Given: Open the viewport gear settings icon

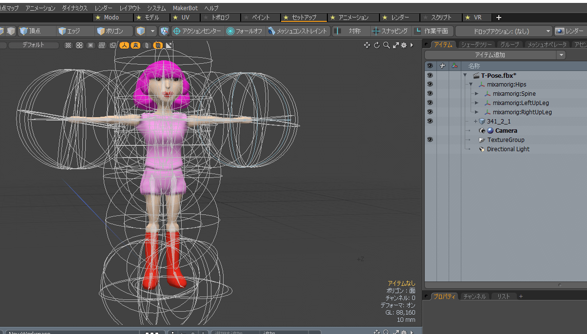Looking at the screenshot, I should (x=404, y=45).
